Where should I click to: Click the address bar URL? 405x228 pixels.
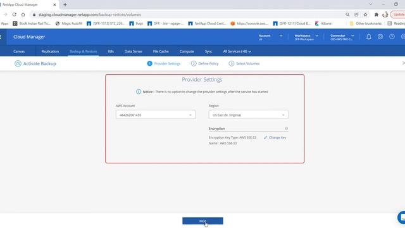(90, 15)
